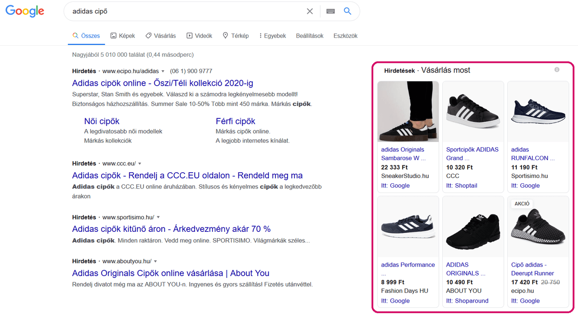Click the ADIDAS ORIGINALS black shoe image
Screen dimensions: 578x316
click(x=473, y=227)
